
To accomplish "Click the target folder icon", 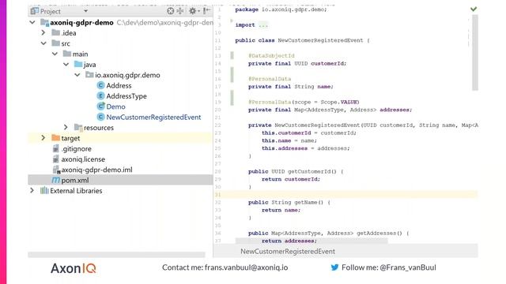I will [55, 138].
